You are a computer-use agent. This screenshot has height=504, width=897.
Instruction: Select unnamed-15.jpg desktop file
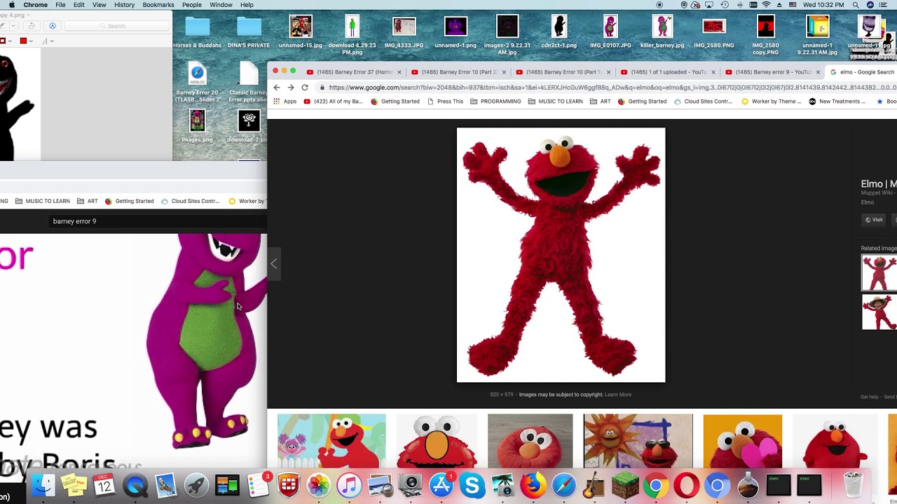click(300, 31)
